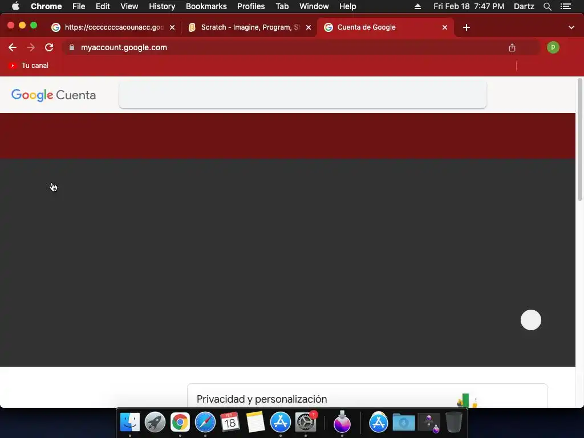Screen dimensions: 584x438
Task: Click the Google Cuenta logo
Action: coord(54,95)
